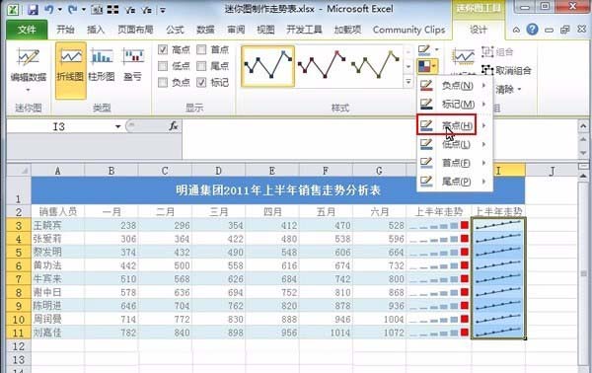Check the Negative Points (负点) checkbox

[163, 82]
